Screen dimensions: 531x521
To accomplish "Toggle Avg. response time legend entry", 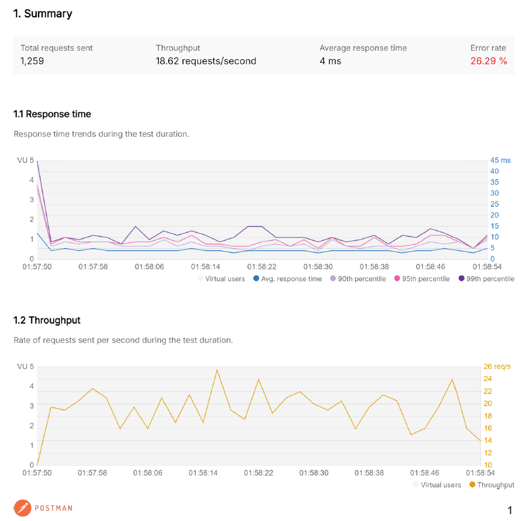I will [287, 279].
